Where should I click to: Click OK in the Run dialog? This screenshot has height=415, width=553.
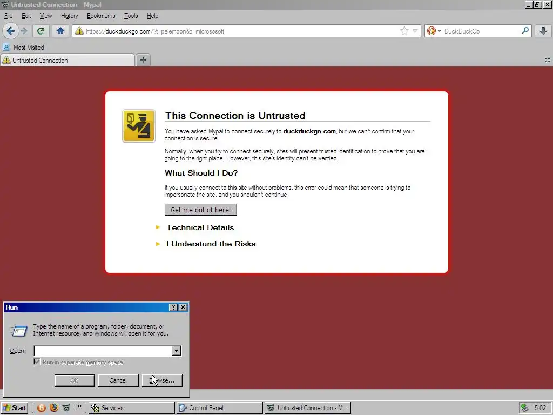pyautogui.click(x=75, y=380)
